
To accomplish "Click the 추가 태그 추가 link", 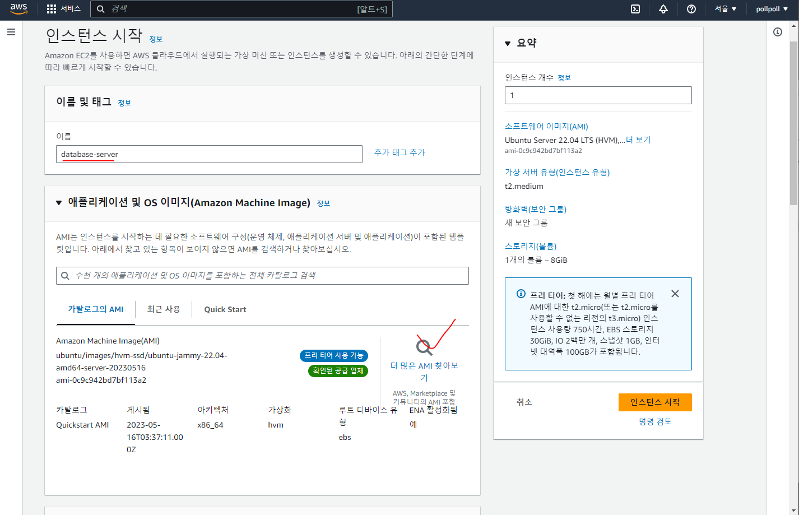I will 399,152.
